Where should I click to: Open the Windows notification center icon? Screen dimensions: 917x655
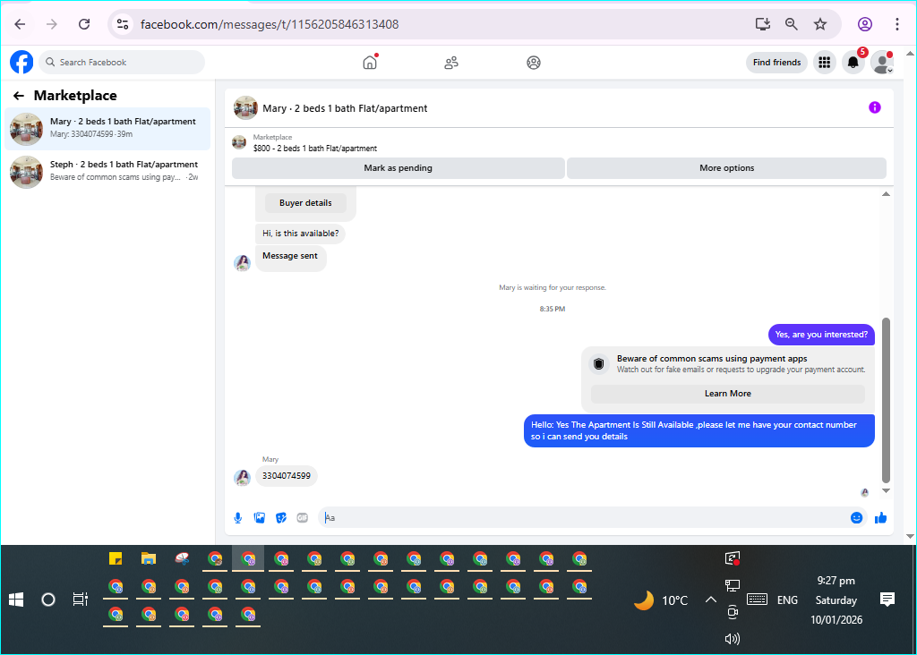887,600
